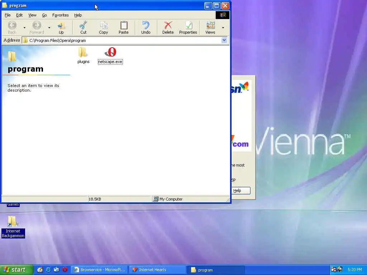The width and height of the screenshot is (367, 275).
Task: Launch Internet Explorer from quick launch
Action: (x=48, y=270)
